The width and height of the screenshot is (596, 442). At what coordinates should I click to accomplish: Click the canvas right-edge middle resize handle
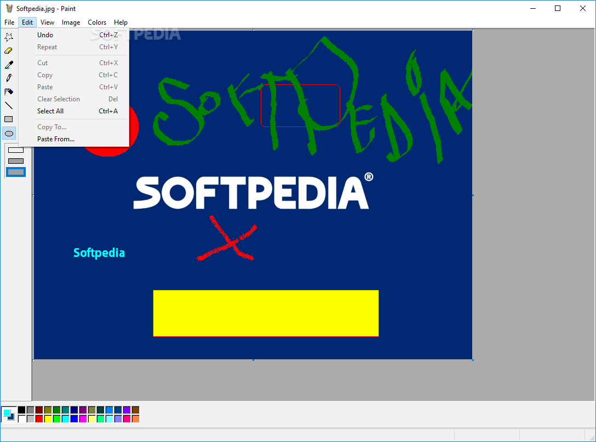coord(473,195)
